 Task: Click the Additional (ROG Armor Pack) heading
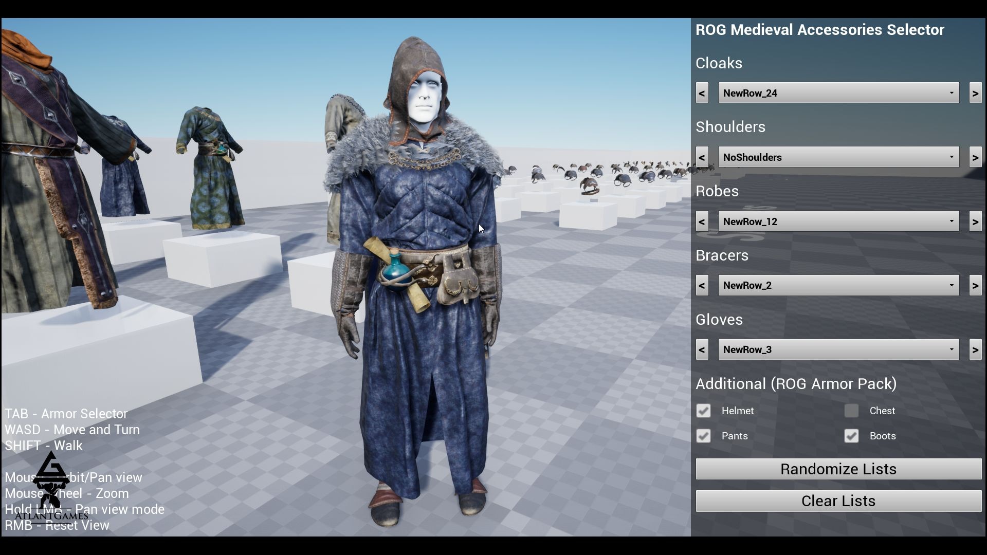796,384
